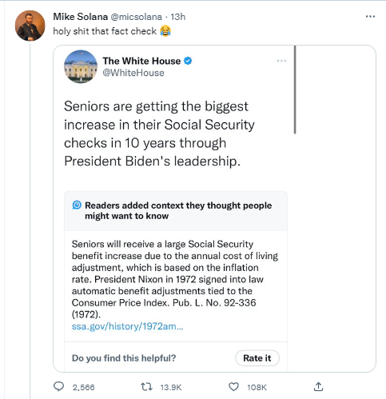
Task: Click the 13h timestamp
Action: 177,17
